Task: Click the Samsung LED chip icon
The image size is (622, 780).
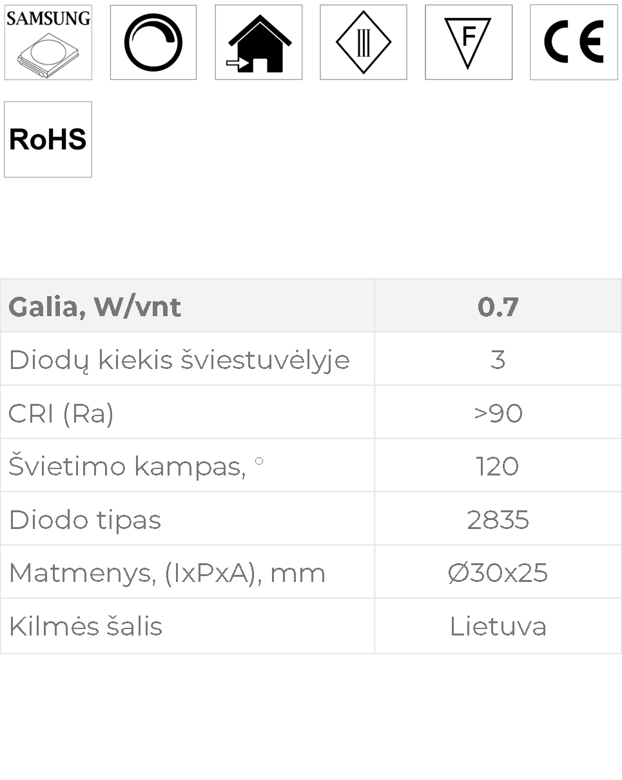Action: tap(48, 43)
